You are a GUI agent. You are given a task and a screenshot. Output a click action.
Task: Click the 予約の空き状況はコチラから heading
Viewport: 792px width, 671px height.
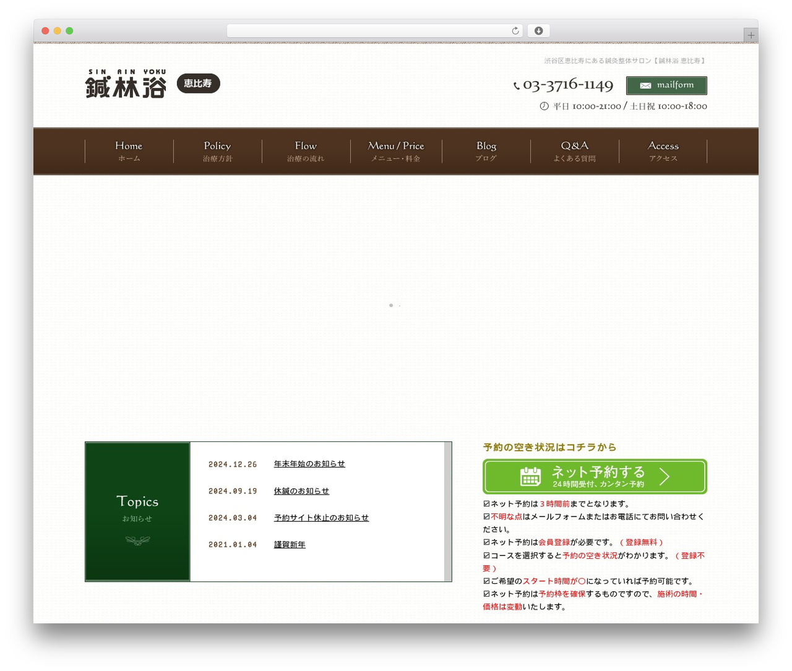click(549, 448)
